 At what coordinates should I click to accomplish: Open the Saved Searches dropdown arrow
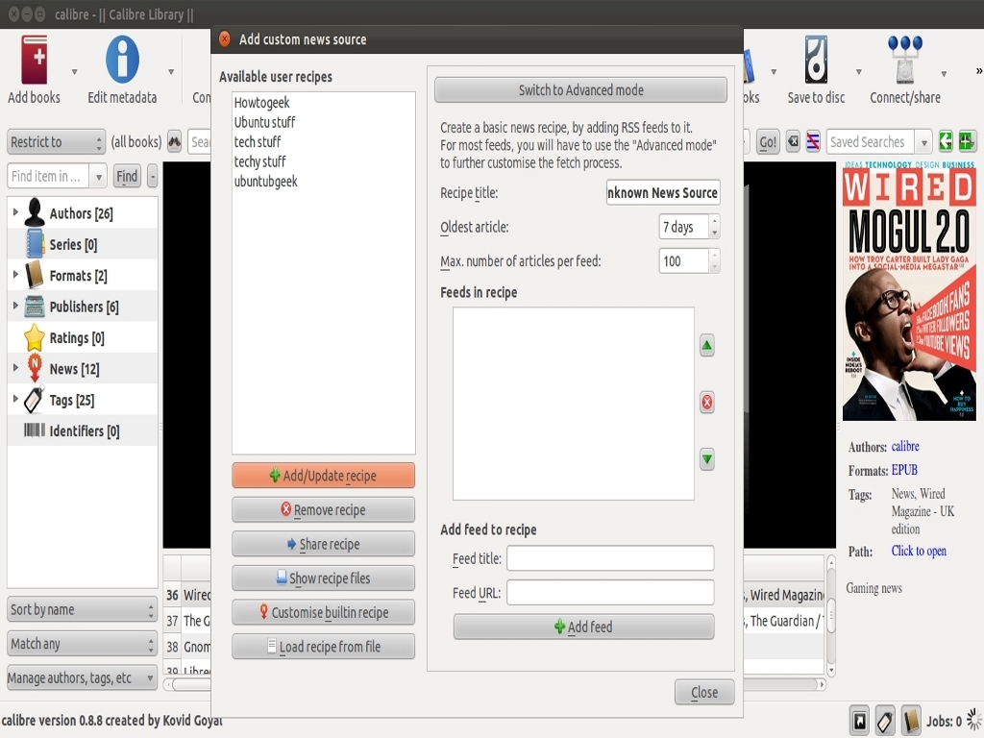coord(923,142)
